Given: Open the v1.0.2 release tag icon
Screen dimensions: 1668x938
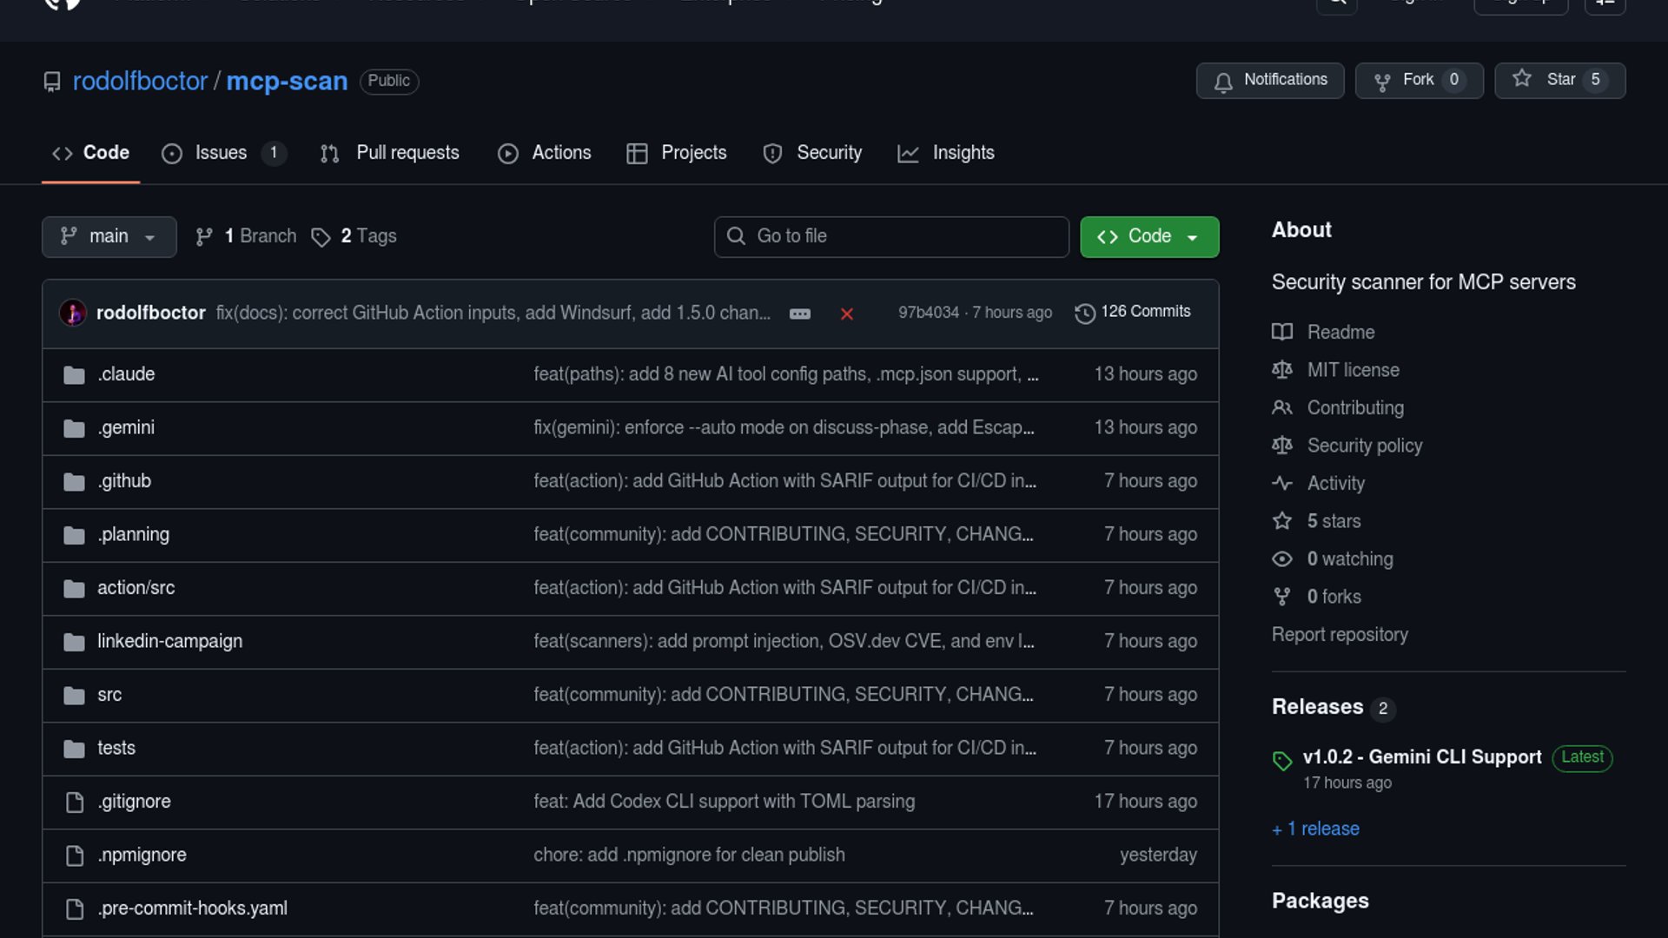Looking at the screenshot, I should click(1281, 761).
